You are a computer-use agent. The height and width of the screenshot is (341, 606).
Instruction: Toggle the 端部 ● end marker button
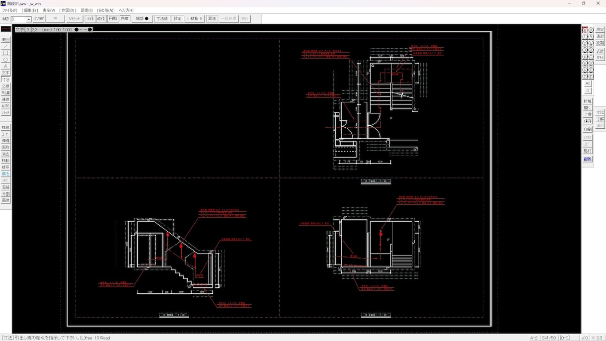tap(142, 18)
